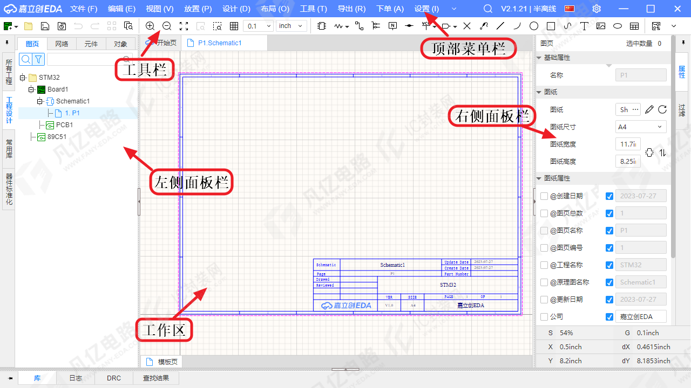The image size is (691, 388).
Task: Edit the sheet with the pencil icon
Action: click(x=649, y=109)
